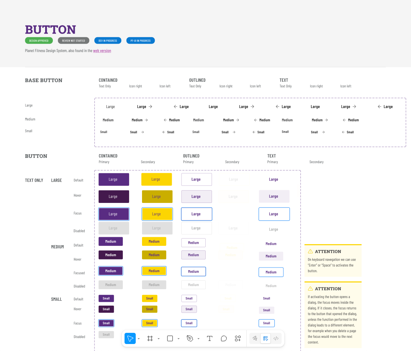
Task: Switch to Design mode in the toolbar
Action: (x=265, y=338)
